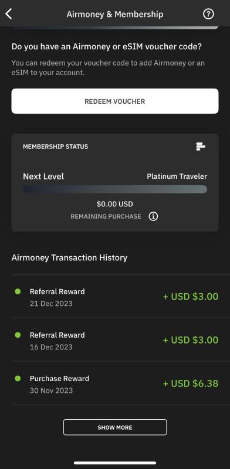Image resolution: width=230 pixels, height=469 pixels.
Task: Tap green dot beside Purchase Reward
Action: coord(18,378)
